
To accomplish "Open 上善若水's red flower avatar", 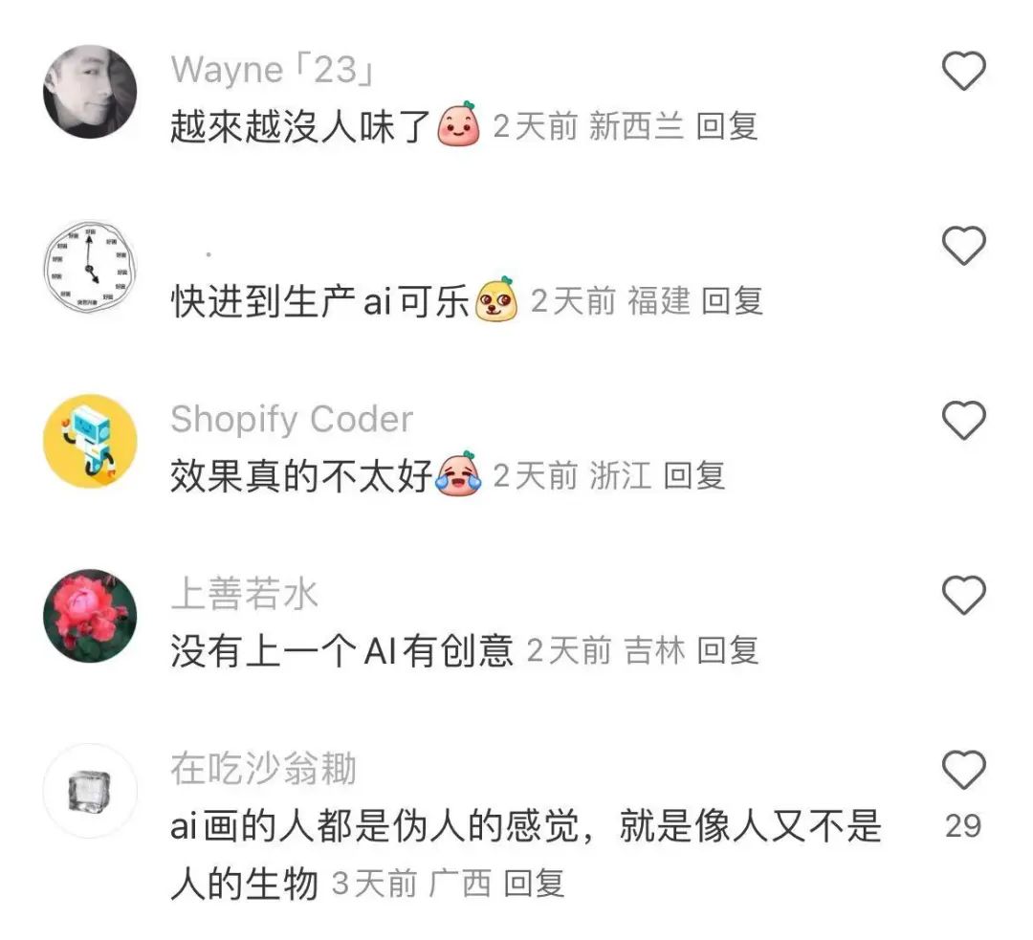I will (90, 616).
